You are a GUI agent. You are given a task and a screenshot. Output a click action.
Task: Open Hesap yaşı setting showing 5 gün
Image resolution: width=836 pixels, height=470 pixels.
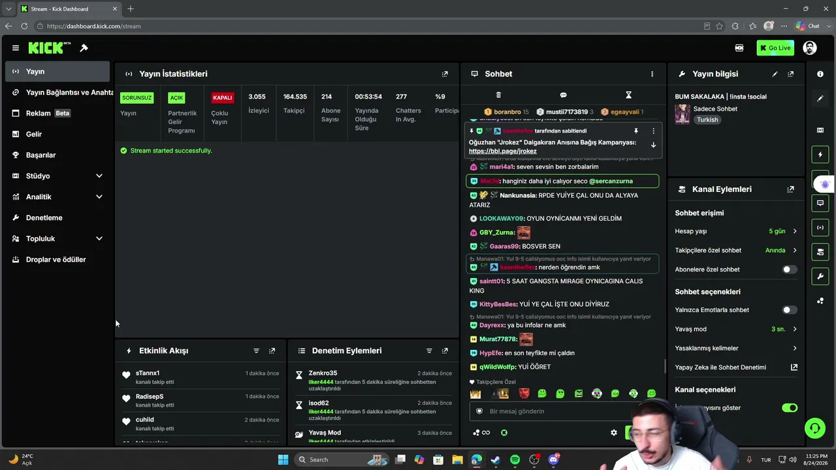pos(736,231)
